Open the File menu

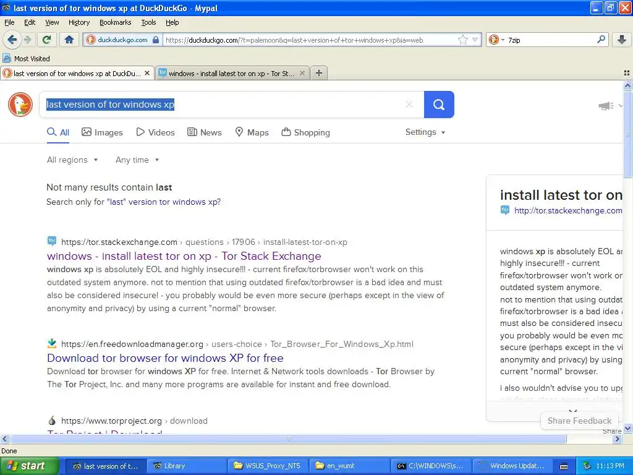click(9, 22)
